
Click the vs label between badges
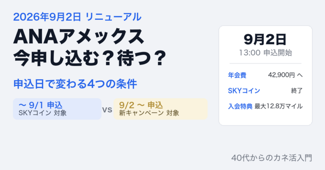(107, 110)
